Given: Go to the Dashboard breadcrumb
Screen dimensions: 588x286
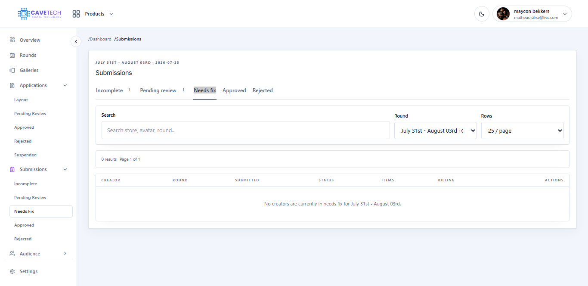Looking at the screenshot, I should point(100,39).
